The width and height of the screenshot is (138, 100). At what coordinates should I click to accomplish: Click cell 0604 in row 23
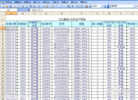[23, 90]
